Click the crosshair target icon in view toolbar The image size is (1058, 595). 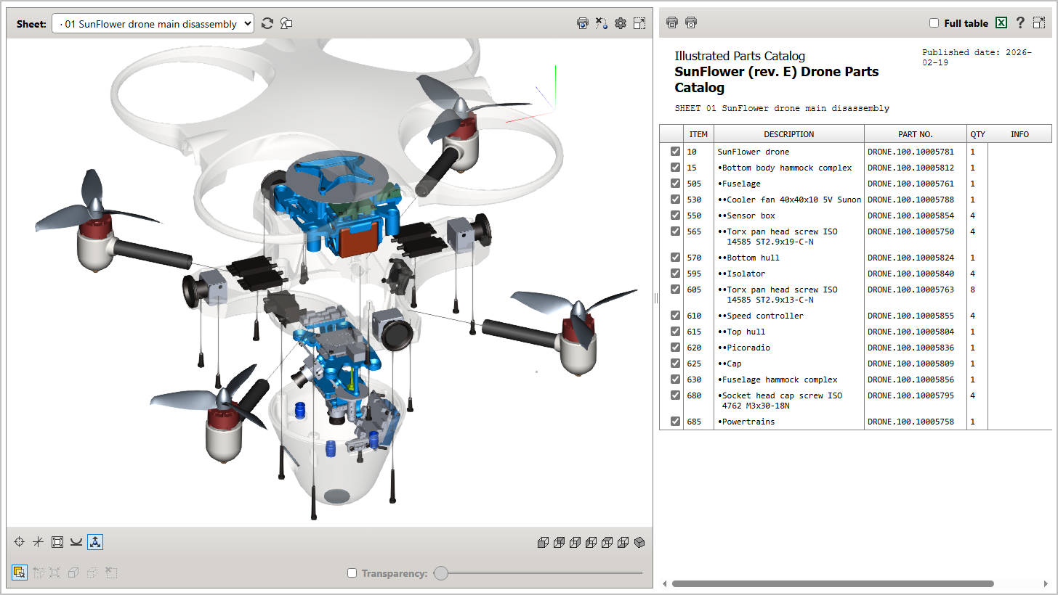[x=20, y=542]
